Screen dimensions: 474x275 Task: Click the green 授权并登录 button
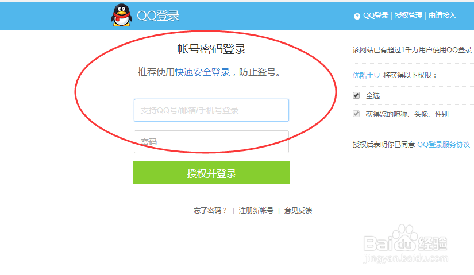click(x=211, y=173)
